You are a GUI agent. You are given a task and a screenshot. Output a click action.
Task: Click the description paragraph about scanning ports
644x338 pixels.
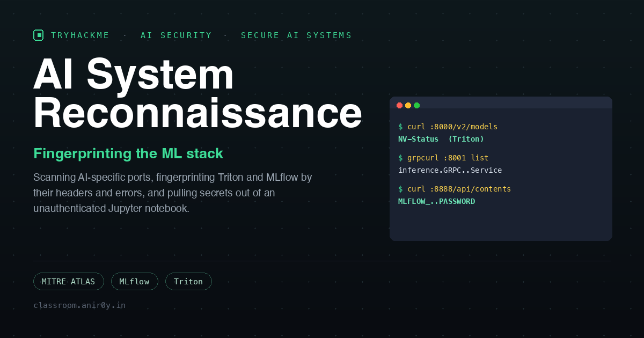173,193
